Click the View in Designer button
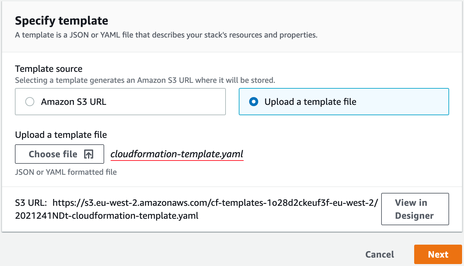This screenshot has height=266, width=464. (x=415, y=209)
